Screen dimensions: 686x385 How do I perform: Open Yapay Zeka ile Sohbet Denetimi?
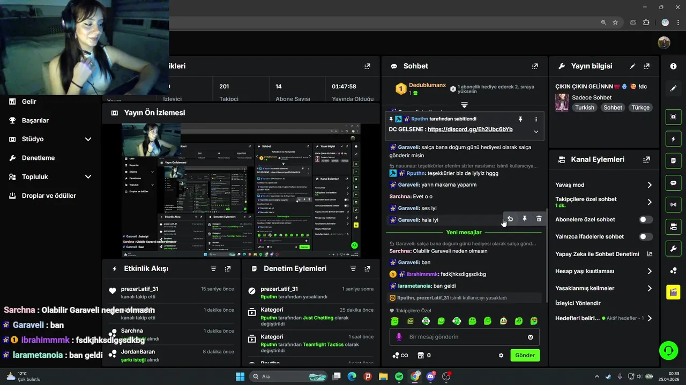pyautogui.click(x=604, y=254)
